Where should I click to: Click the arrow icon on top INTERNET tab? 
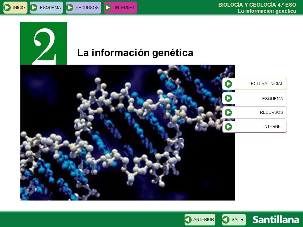pyautogui.click(x=108, y=8)
